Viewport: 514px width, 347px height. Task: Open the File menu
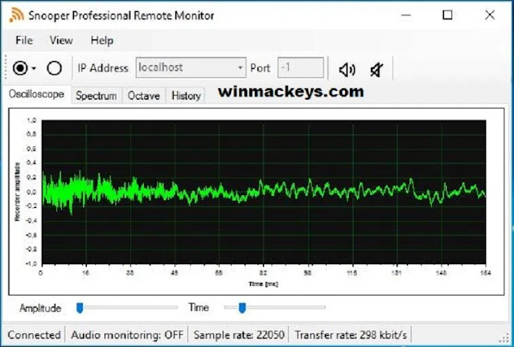(x=24, y=40)
